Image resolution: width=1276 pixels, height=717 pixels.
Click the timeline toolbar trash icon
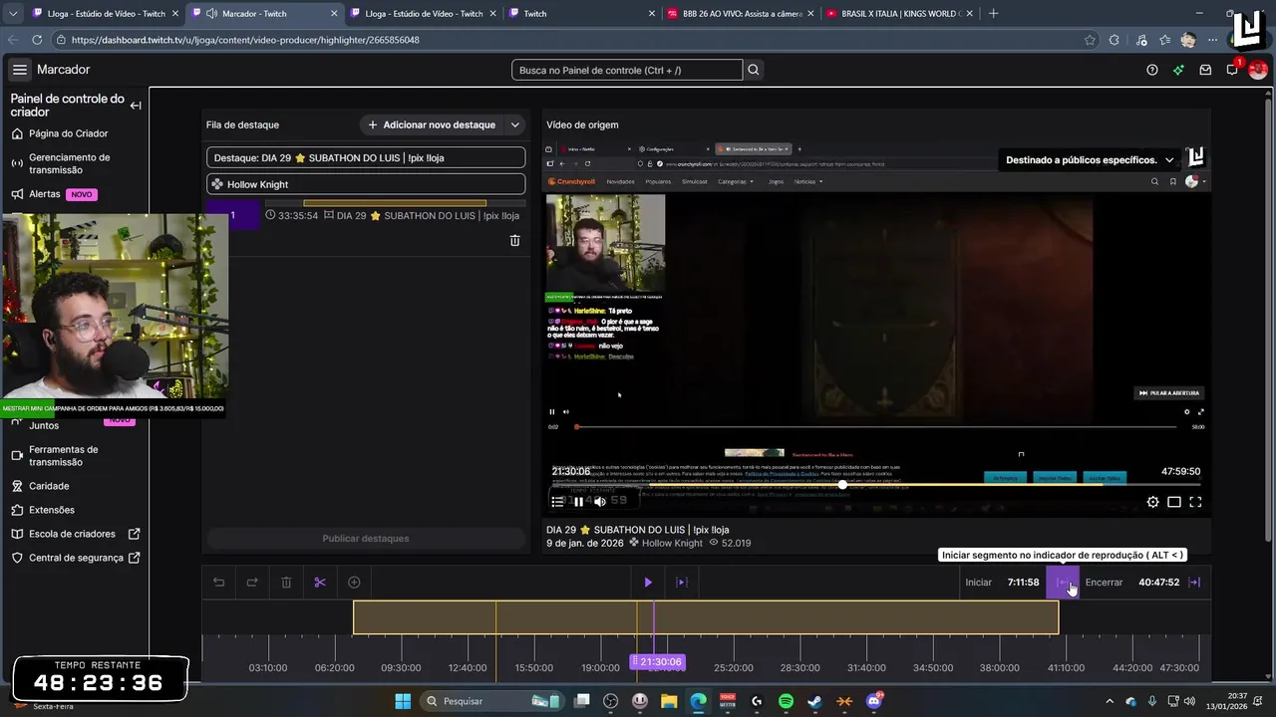286,583
